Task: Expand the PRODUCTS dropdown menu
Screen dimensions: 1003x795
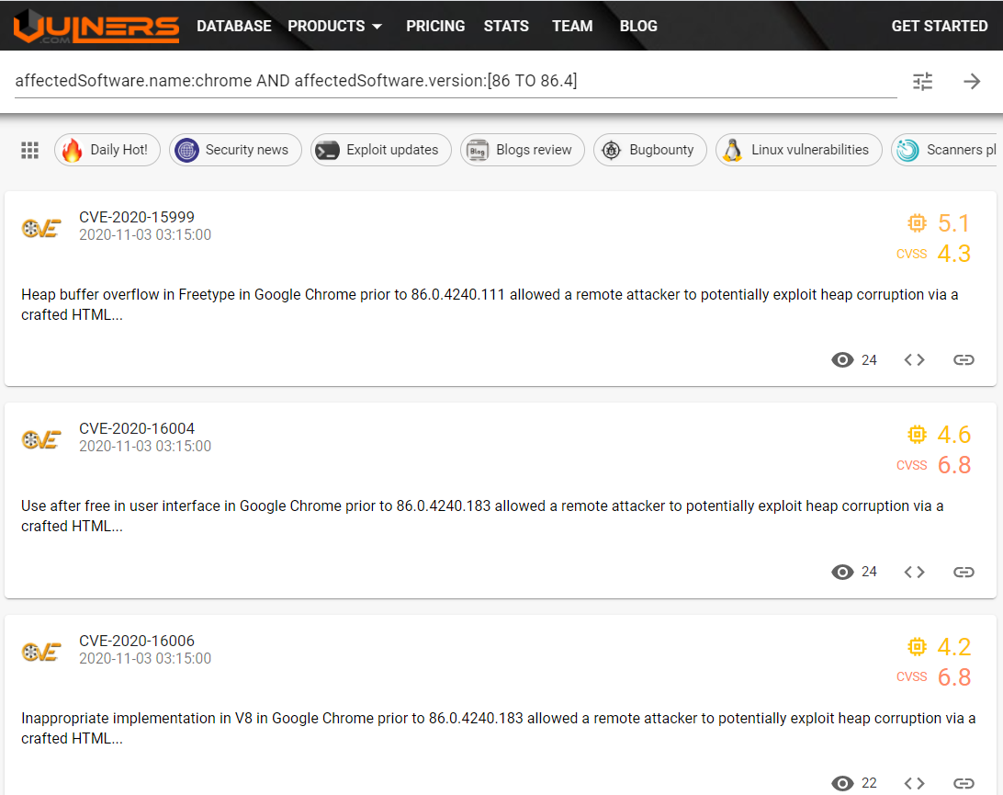Action: click(x=335, y=26)
